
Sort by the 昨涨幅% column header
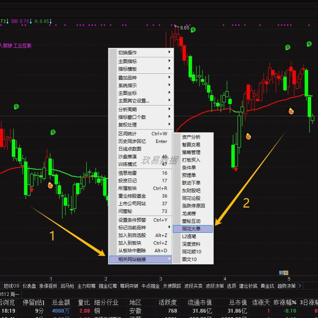click(285, 302)
